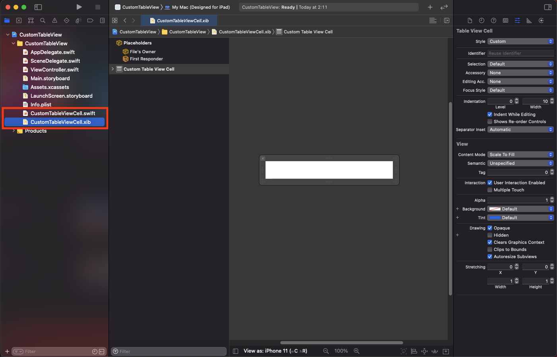Toggle Clears Graphics Context checkbox

[490, 242]
